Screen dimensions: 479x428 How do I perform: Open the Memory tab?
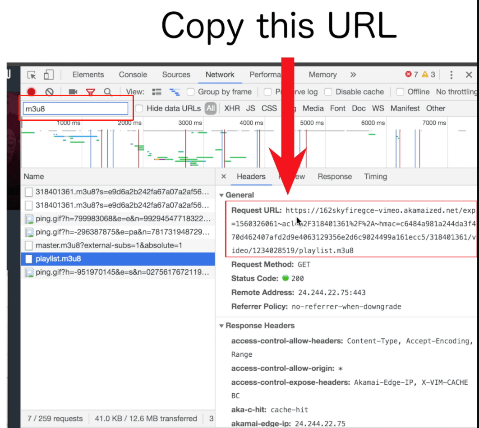pyautogui.click(x=322, y=74)
